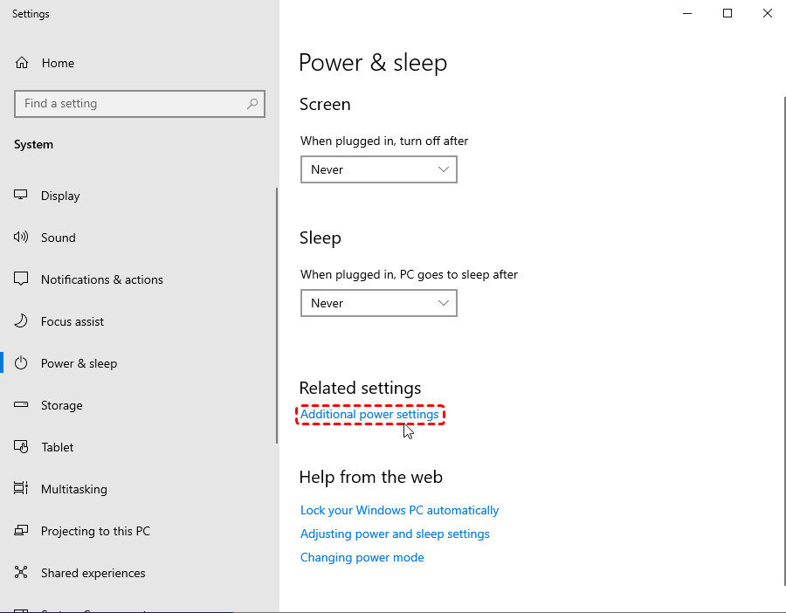This screenshot has height=613, width=786.
Task: Open Lock your Windows PC automatically link
Action: (x=399, y=510)
